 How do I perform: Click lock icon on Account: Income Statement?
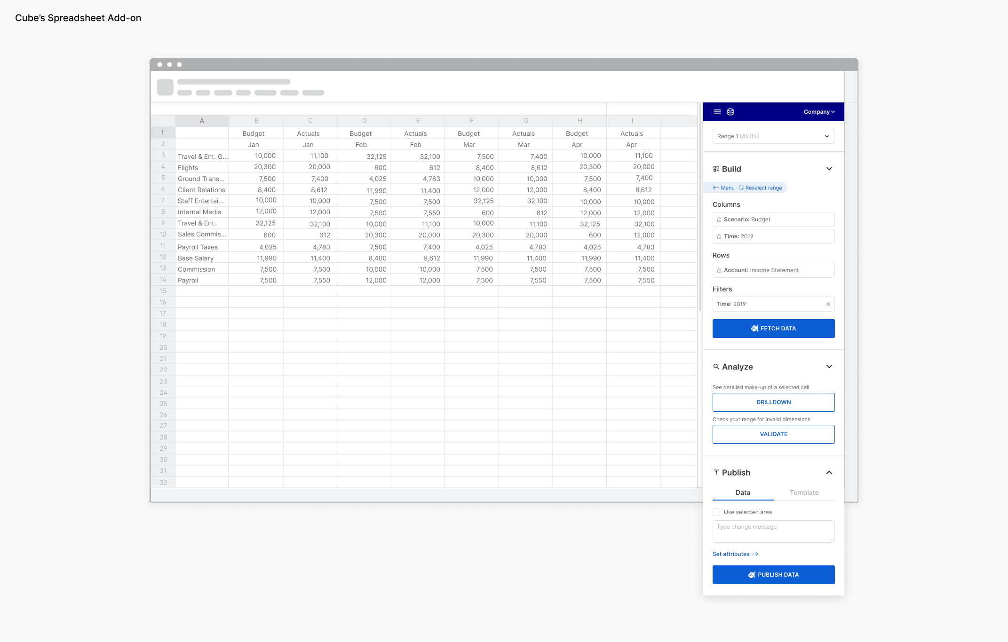[719, 270]
